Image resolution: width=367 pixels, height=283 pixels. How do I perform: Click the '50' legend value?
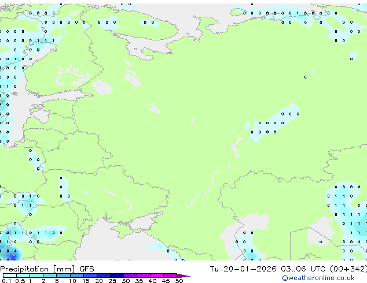point(179,281)
